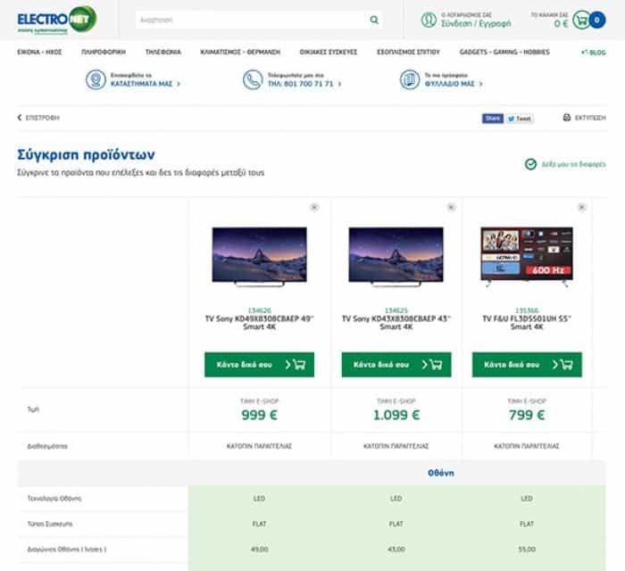
Task: Open the F&U FL3D5501UH TV image
Action: tap(527, 256)
